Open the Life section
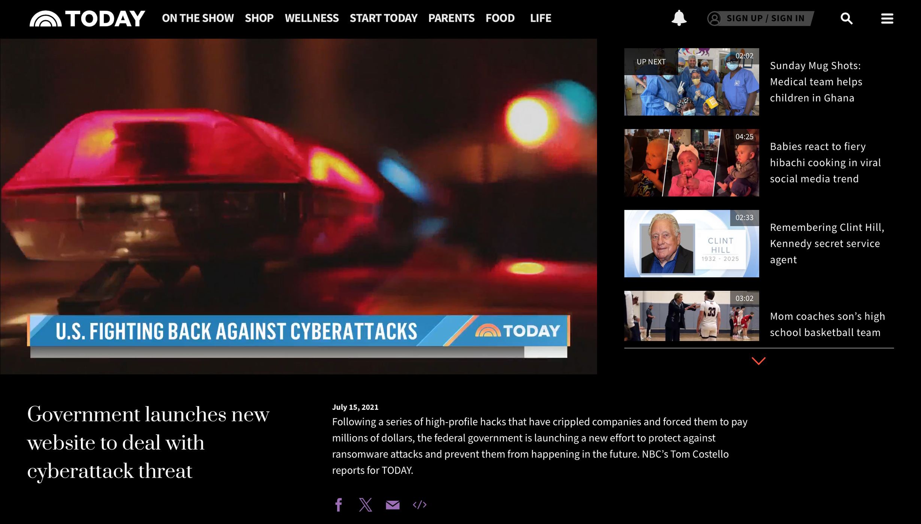Viewport: 921px width, 524px height. [540, 18]
